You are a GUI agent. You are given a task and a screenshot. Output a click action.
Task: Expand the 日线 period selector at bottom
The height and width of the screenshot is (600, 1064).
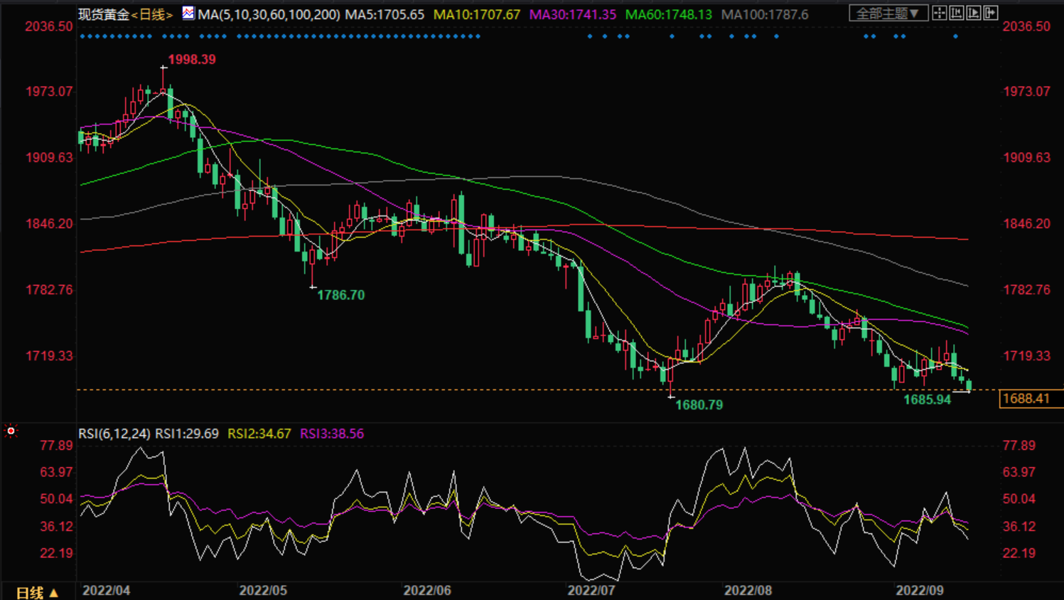37,592
